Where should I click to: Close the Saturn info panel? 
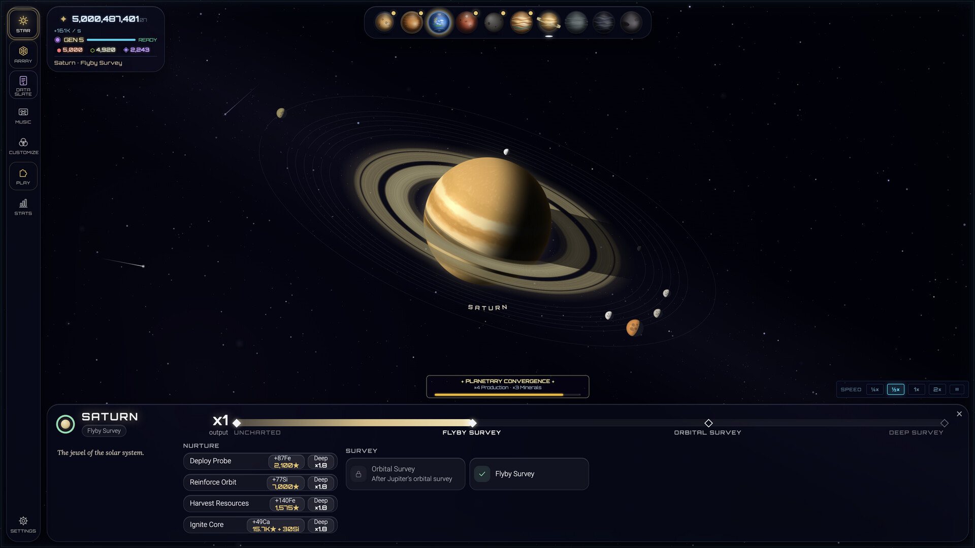coord(959,414)
